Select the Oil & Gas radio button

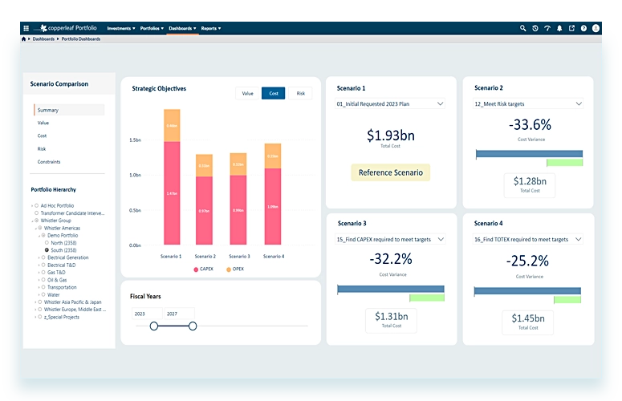[43, 280]
